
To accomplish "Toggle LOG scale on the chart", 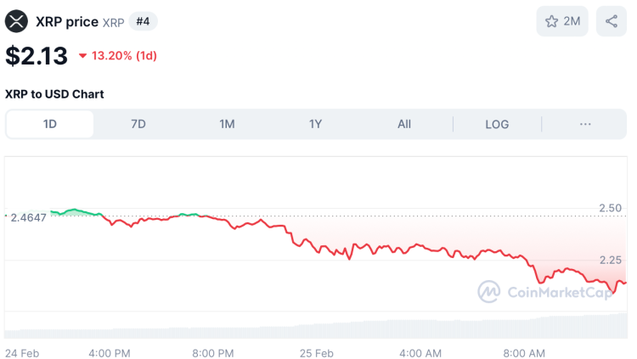I will click(x=497, y=124).
